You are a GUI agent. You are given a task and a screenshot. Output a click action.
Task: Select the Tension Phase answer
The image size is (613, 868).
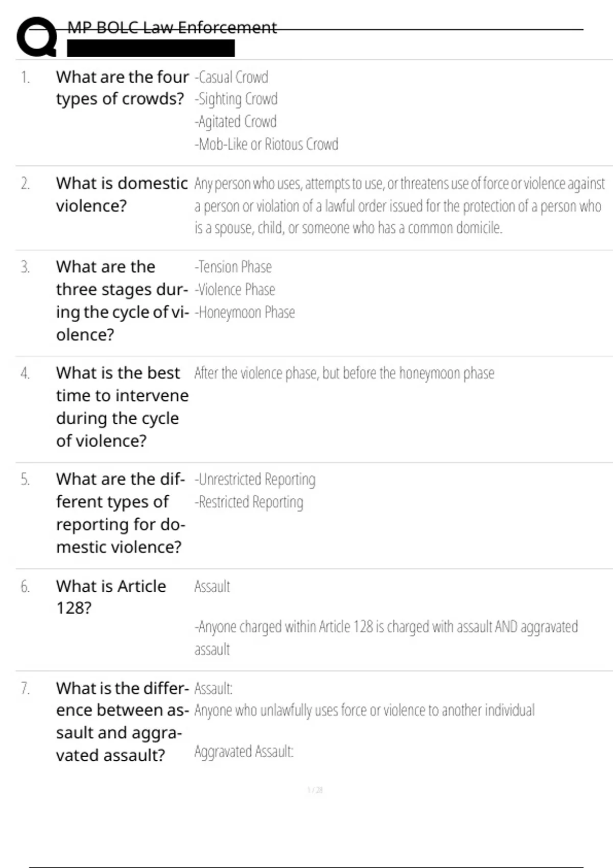click(x=233, y=267)
